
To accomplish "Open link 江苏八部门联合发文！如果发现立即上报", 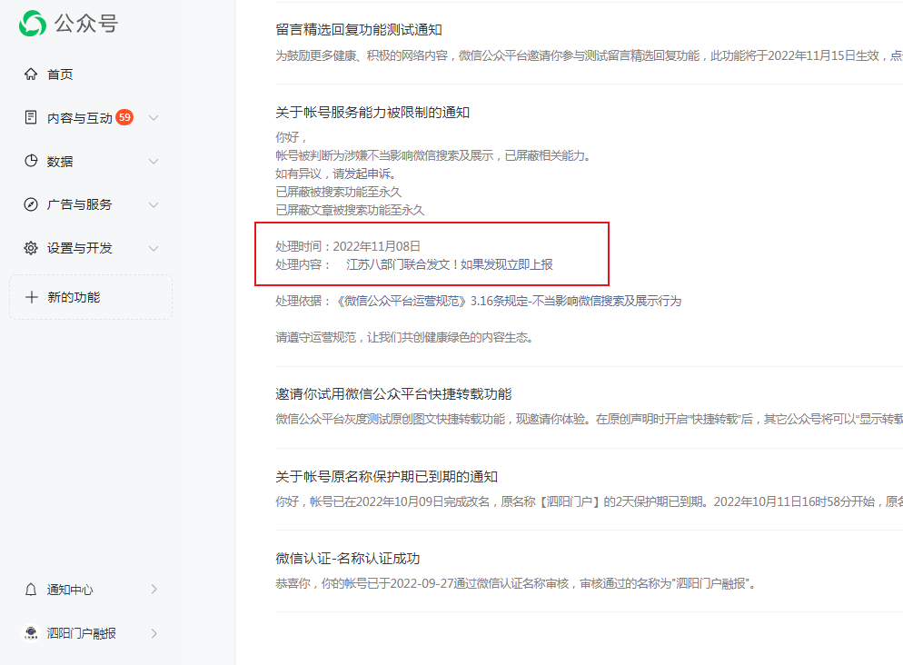I will pyautogui.click(x=449, y=264).
